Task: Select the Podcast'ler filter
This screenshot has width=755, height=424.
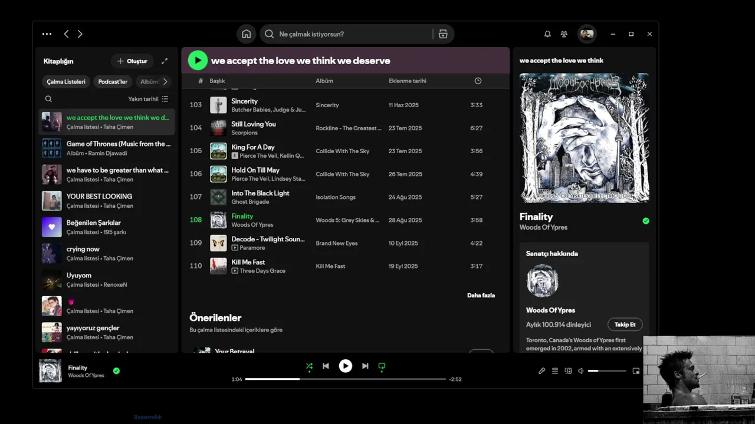Action: (113, 82)
